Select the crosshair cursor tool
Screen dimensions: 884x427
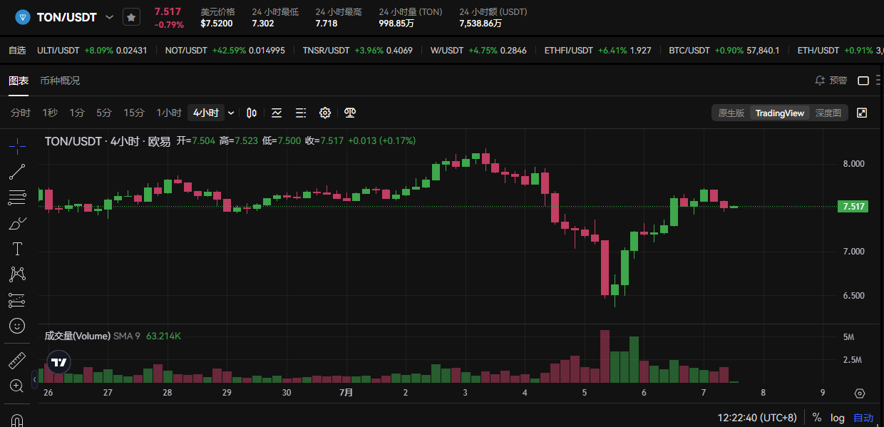click(17, 146)
